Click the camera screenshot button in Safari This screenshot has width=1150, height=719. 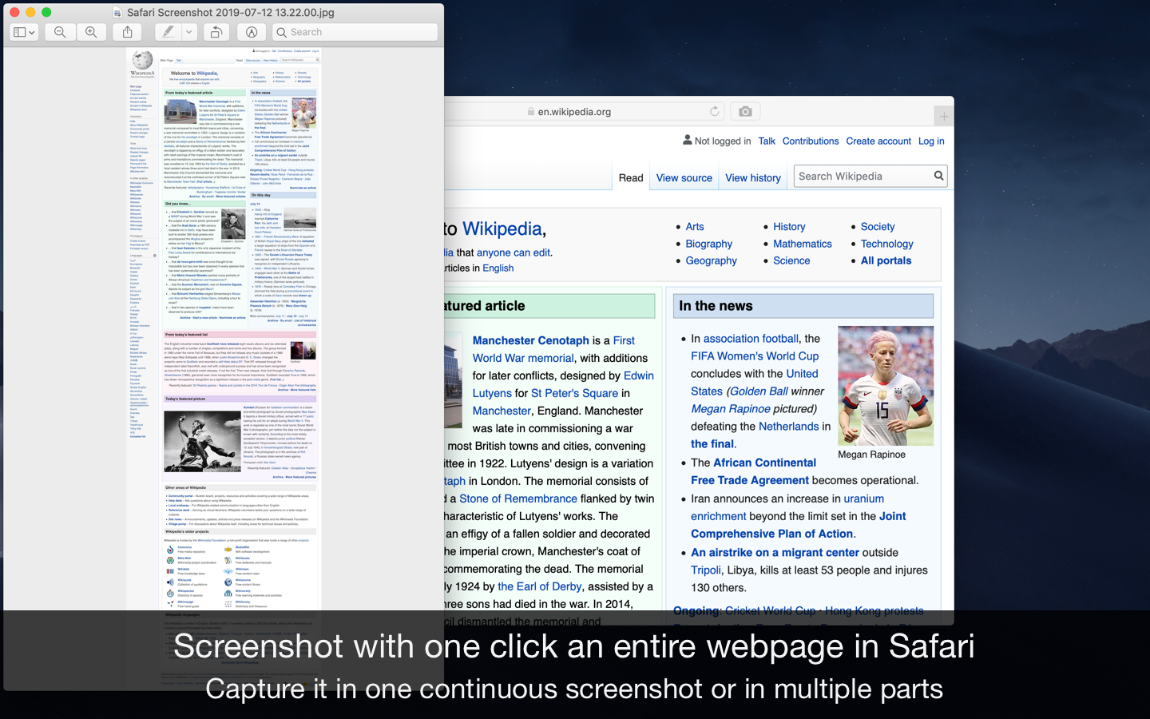[745, 112]
